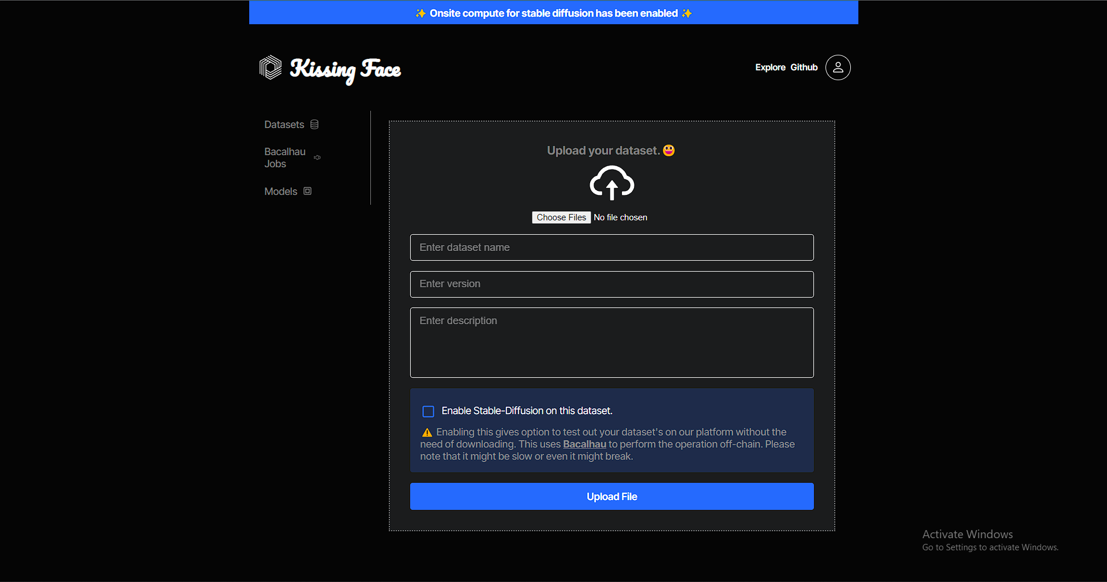This screenshot has height=582, width=1107.
Task: Click the Upload File button
Action: 612,497
